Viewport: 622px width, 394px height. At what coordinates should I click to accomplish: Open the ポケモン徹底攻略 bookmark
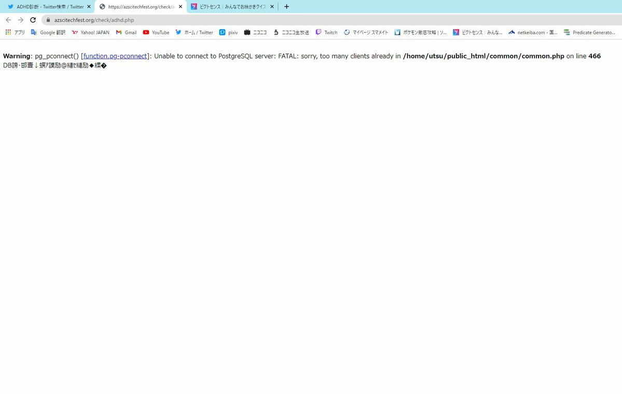(421, 33)
